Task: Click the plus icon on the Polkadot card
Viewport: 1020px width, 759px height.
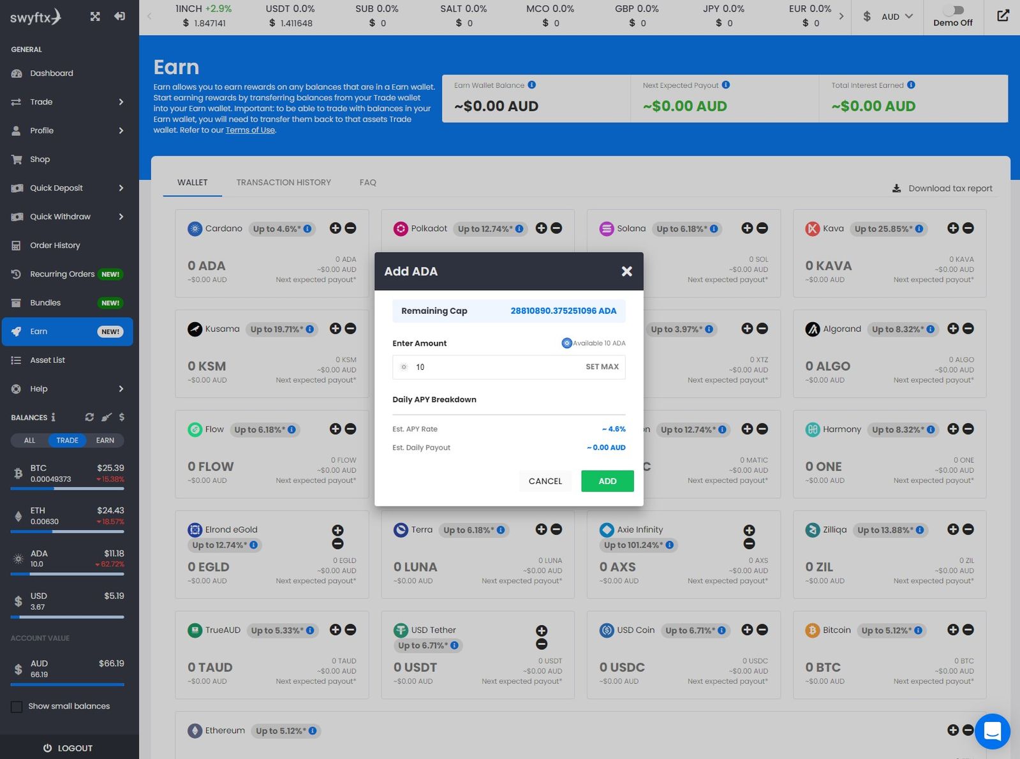Action: pos(541,228)
